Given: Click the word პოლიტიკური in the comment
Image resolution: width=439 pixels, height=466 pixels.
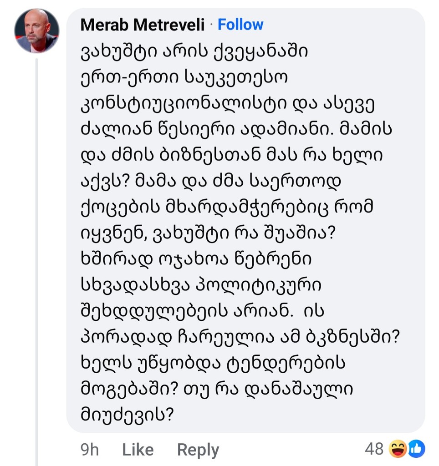Looking at the screenshot, I should (259, 285).
